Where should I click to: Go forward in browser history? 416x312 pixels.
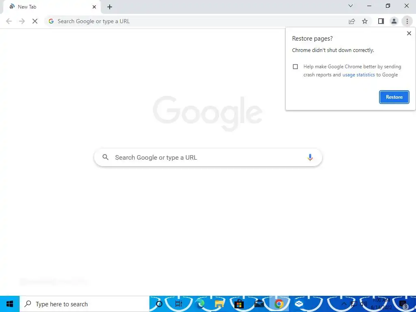(x=22, y=21)
